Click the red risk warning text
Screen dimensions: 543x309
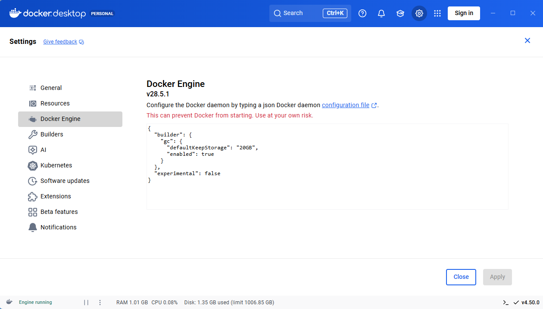pos(230,115)
